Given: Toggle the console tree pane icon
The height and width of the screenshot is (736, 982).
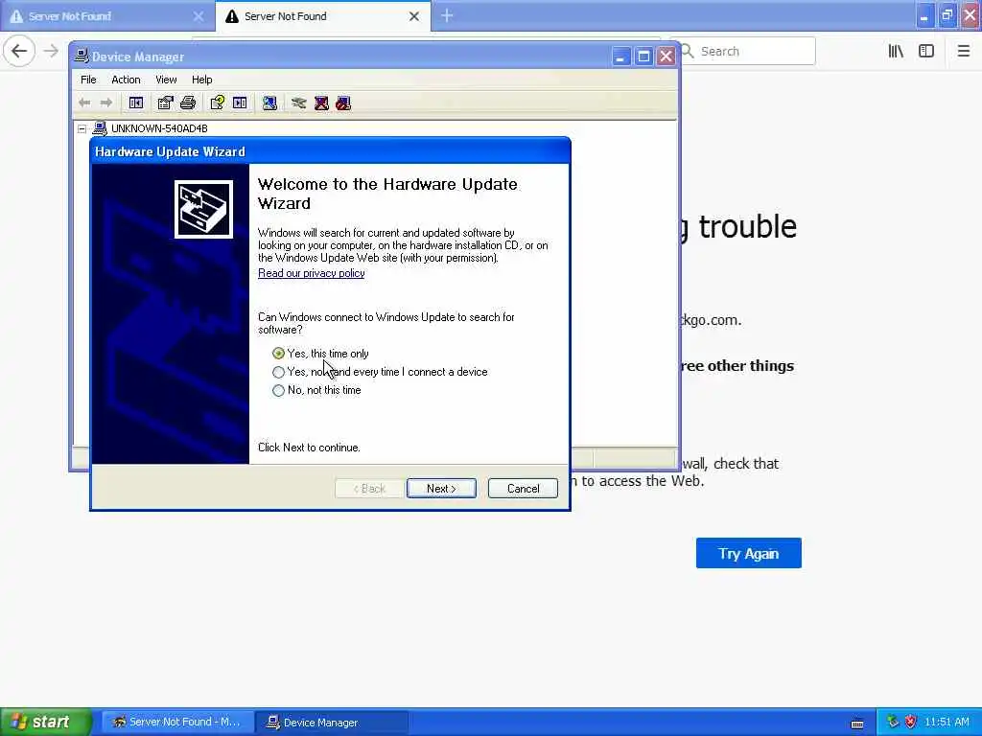Looking at the screenshot, I should [136, 103].
